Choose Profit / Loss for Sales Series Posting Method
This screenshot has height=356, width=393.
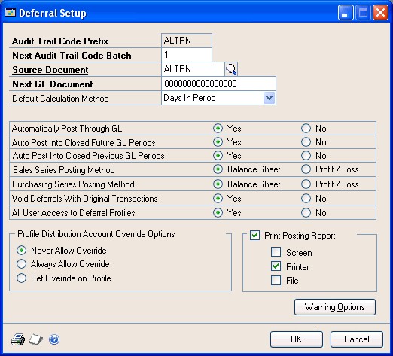[x=306, y=169]
